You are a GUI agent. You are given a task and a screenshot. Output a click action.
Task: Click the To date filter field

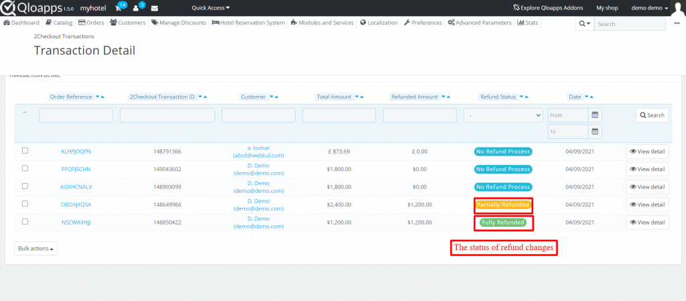[568, 131]
